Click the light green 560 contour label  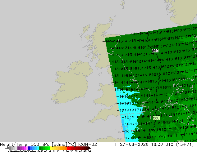(x=156, y=118)
